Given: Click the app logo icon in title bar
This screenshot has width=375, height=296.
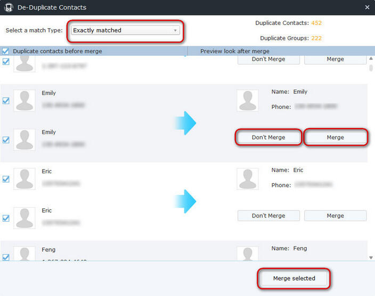Looking at the screenshot, I should point(9,7).
